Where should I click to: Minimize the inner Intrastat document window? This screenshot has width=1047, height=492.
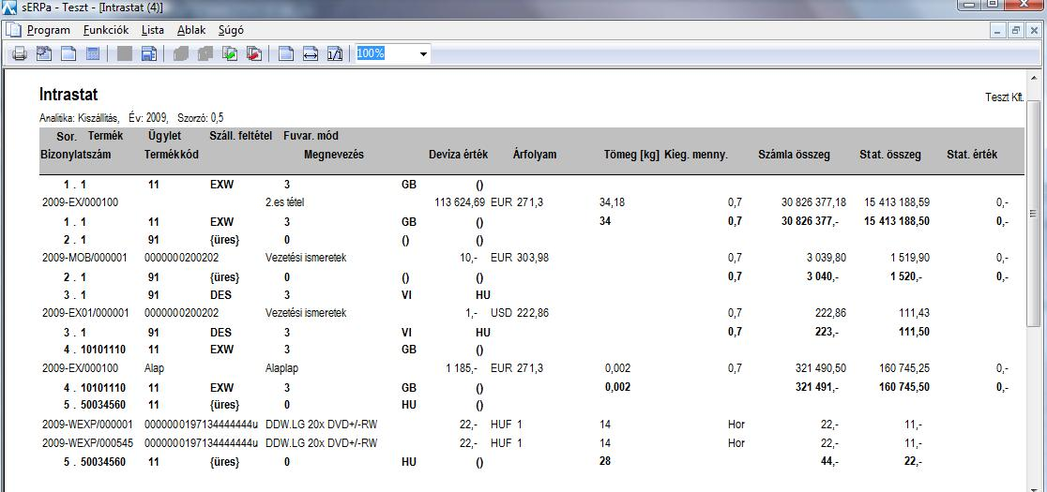(998, 31)
